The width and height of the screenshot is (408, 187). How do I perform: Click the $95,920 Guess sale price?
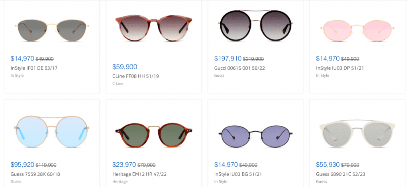click(x=22, y=165)
